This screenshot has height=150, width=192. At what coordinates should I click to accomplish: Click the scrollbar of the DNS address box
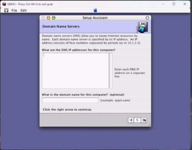tap(111, 70)
